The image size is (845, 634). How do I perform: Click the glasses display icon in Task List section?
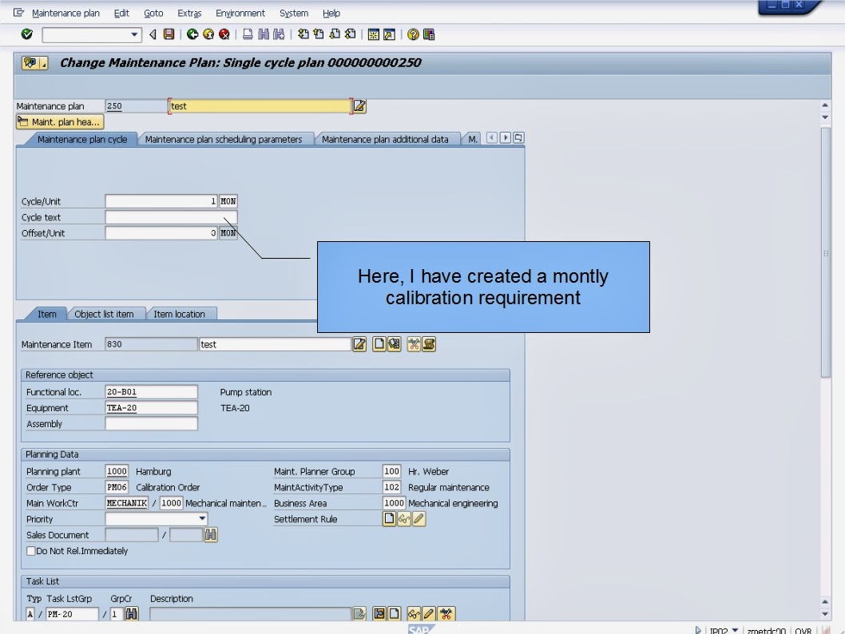tap(414, 613)
